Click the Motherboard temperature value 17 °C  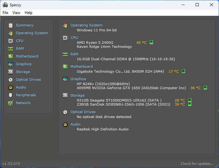point(174,71)
